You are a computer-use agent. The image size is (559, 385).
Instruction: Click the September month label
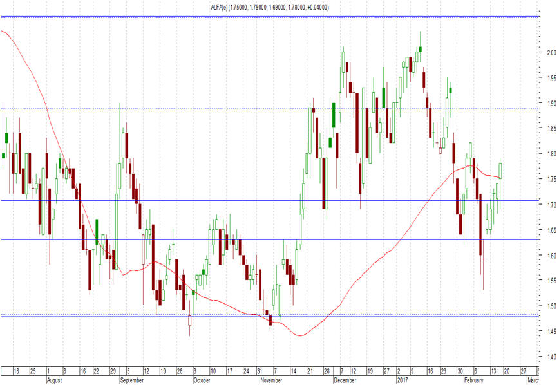132,380
